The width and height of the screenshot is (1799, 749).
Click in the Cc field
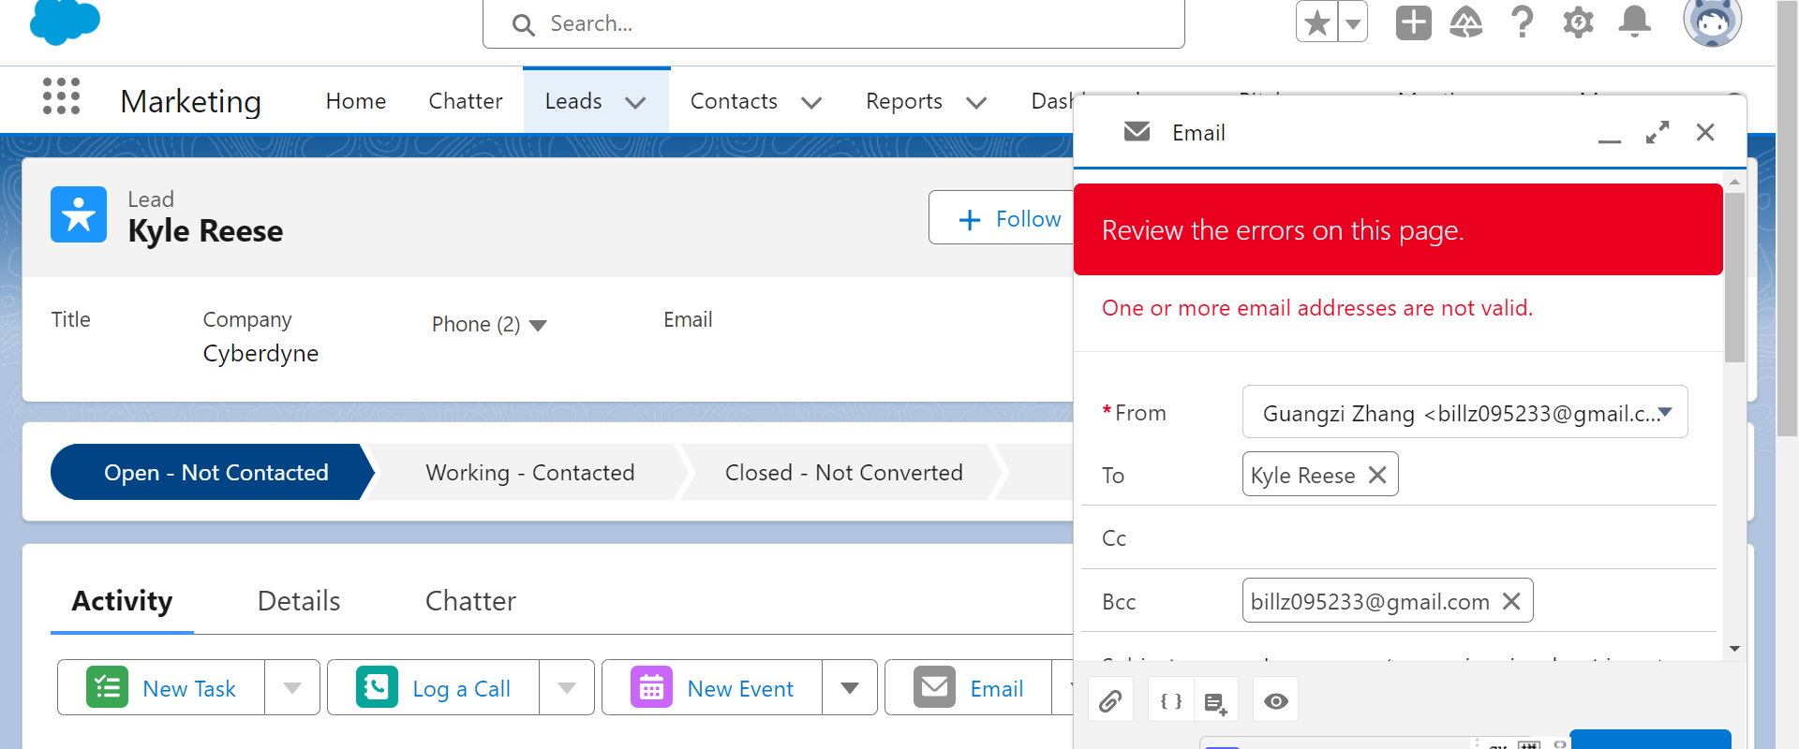point(1479,538)
